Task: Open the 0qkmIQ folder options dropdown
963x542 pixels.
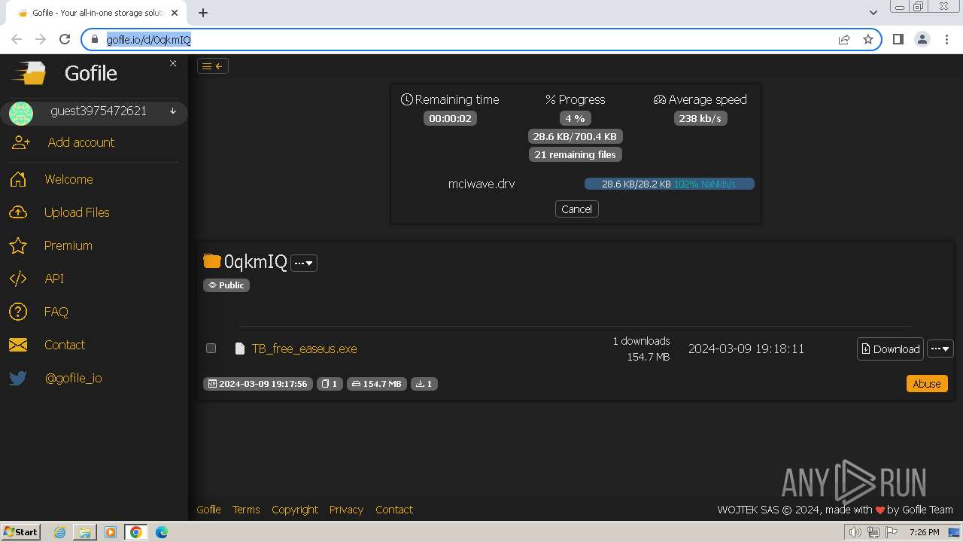Action: coord(304,263)
